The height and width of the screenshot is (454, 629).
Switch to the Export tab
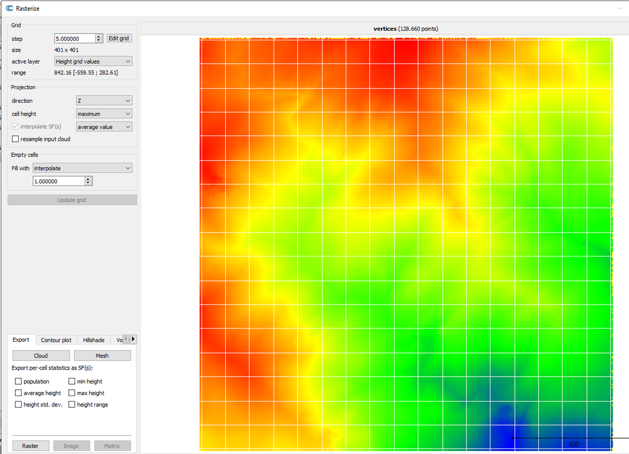21,340
